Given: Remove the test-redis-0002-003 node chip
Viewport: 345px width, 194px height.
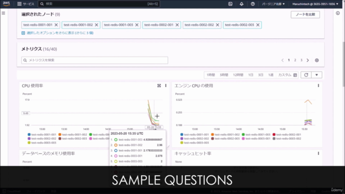Looking at the screenshot, I should [x=258, y=25].
